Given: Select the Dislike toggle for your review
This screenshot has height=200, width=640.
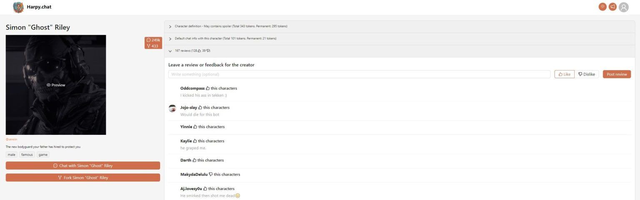Looking at the screenshot, I should tap(587, 74).
